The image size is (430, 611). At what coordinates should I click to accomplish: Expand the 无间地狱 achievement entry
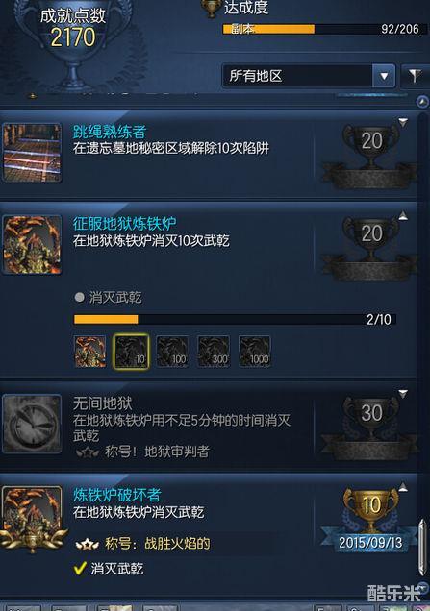pos(403,393)
